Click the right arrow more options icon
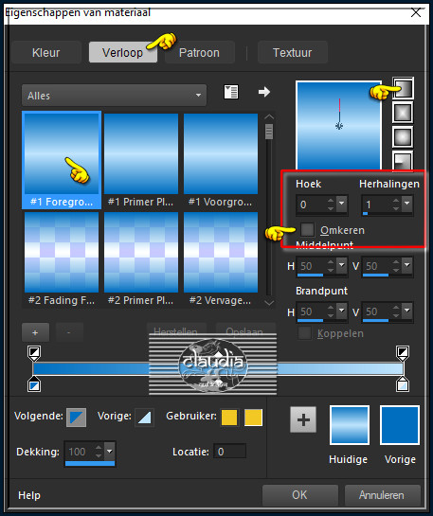The width and height of the screenshot is (433, 516). (x=264, y=92)
